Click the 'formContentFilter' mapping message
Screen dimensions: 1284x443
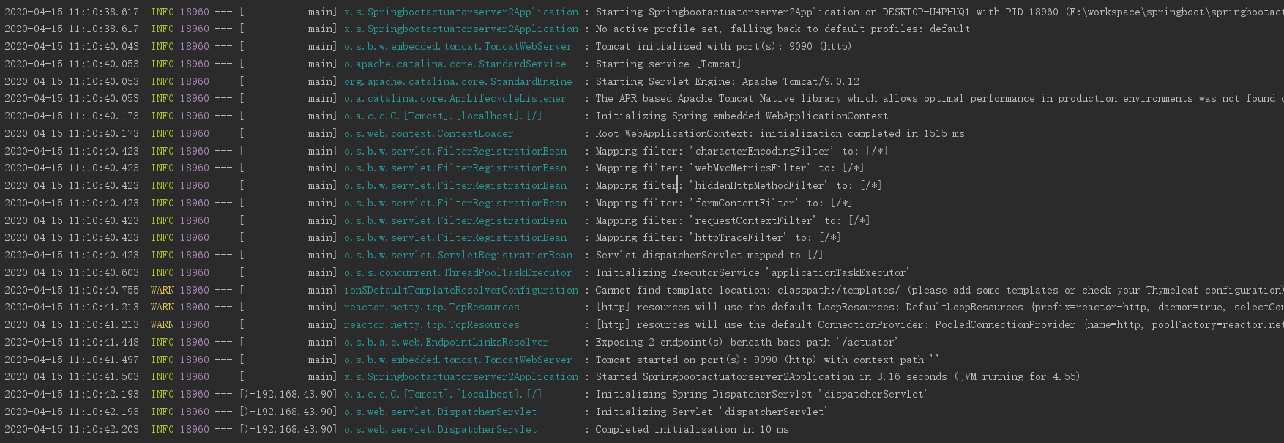pyautogui.click(x=724, y=203)
